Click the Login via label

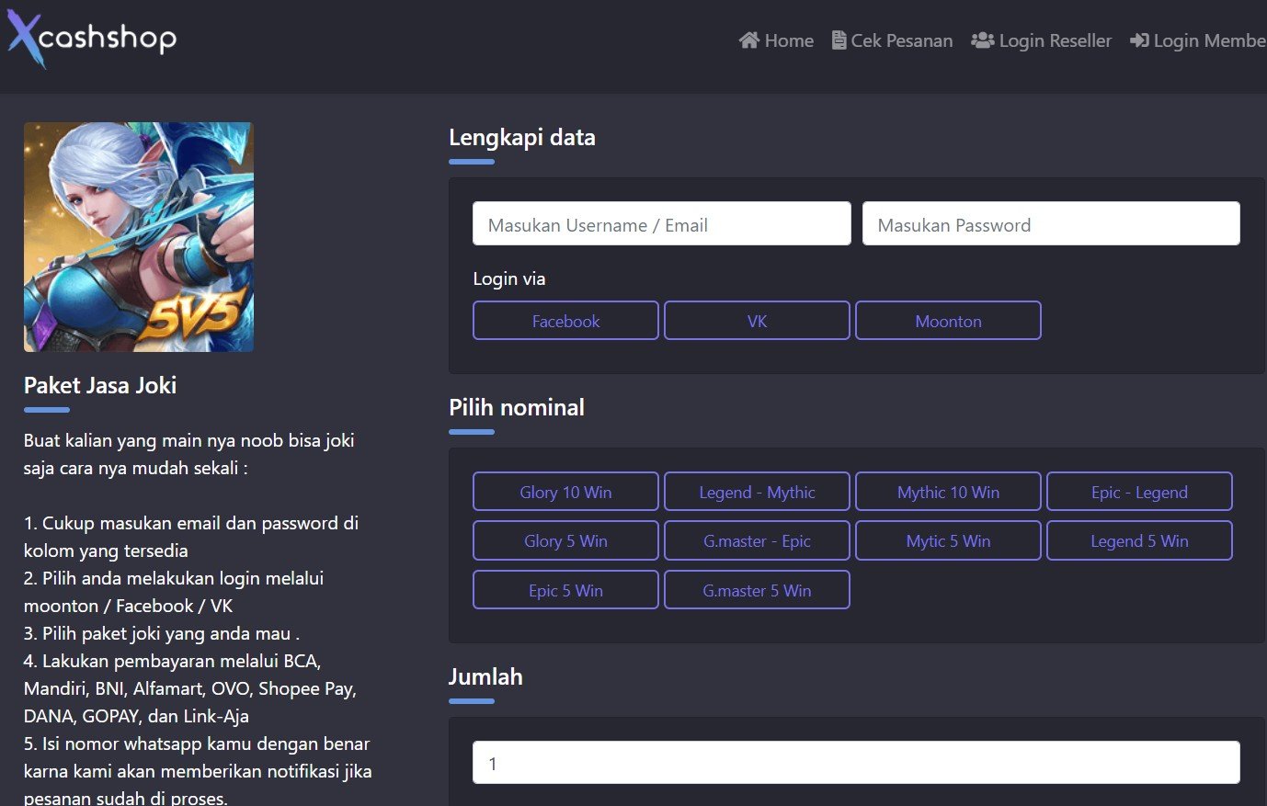tap(509, 278)
